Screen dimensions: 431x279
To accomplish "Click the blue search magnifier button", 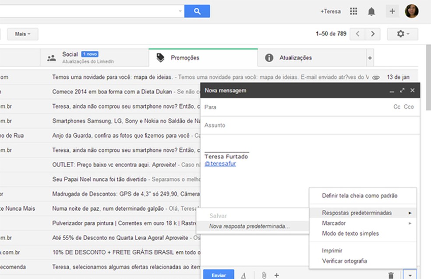I will click(x=197, y=11).
